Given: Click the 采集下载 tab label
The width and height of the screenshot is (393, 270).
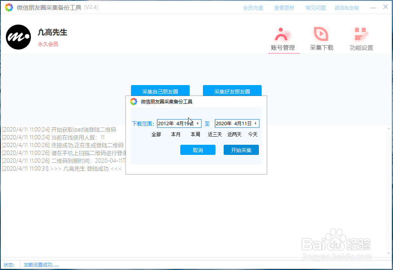Looking at the screenshot, I should pos(321,48).
